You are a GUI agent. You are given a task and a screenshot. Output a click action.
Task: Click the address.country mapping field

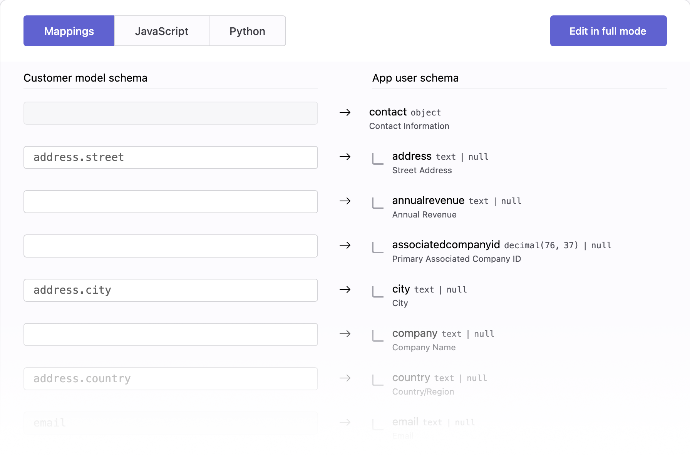[171, 379]
